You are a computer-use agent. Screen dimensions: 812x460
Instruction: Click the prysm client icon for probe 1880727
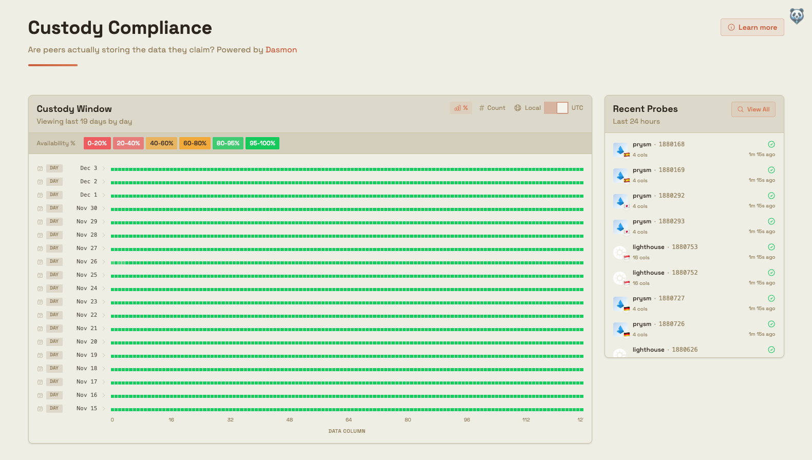620,303
